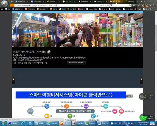157x126 pixels.
Task: Click the CIAE 2016 title link
Action: (19, 55)
